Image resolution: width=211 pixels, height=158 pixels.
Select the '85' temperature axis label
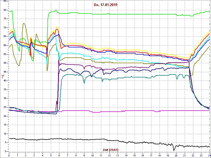(x=5, y=1)
